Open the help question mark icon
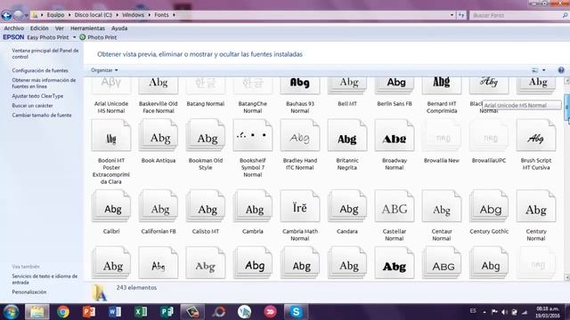570x320 pixels. click(561, 70)
